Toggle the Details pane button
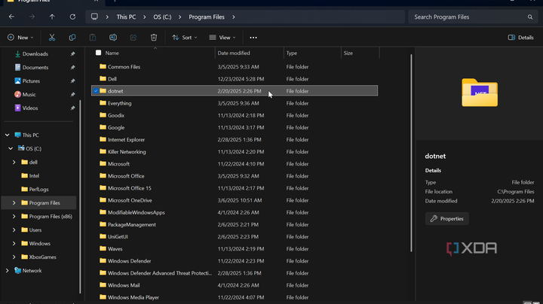Viewport: 543px width, 304px height. pyautogui.click(x=520, y=38)
